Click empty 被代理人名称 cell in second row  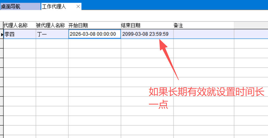52,44
